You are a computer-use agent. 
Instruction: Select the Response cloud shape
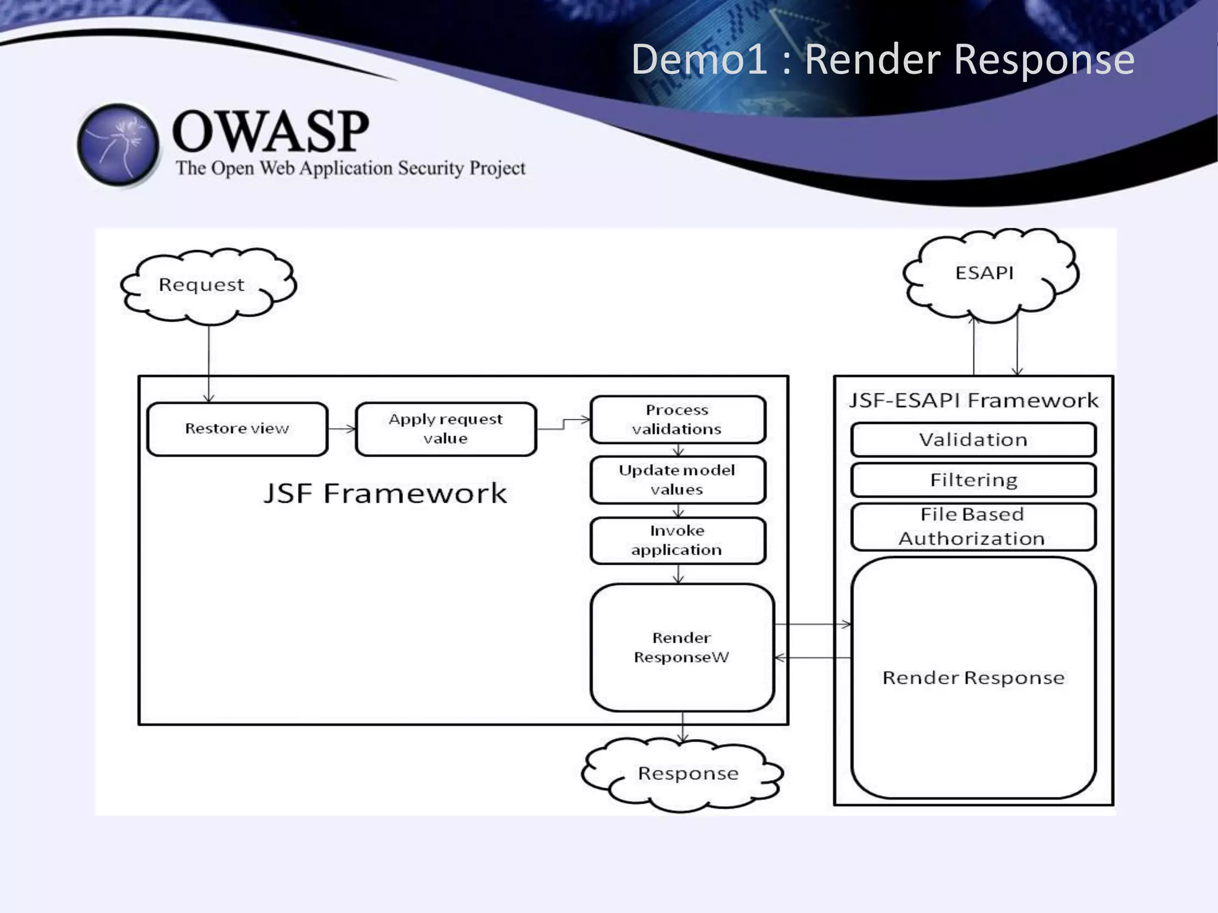[x=682, y=774]
